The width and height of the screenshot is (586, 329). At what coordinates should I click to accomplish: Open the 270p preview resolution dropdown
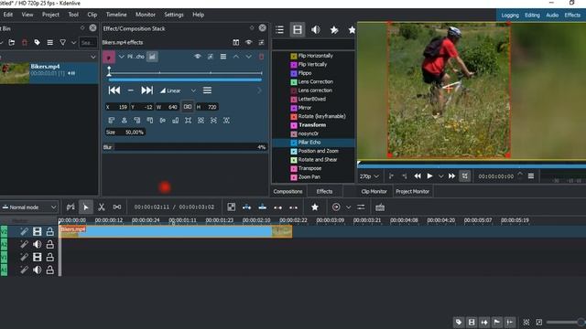(x=369, y=176)
